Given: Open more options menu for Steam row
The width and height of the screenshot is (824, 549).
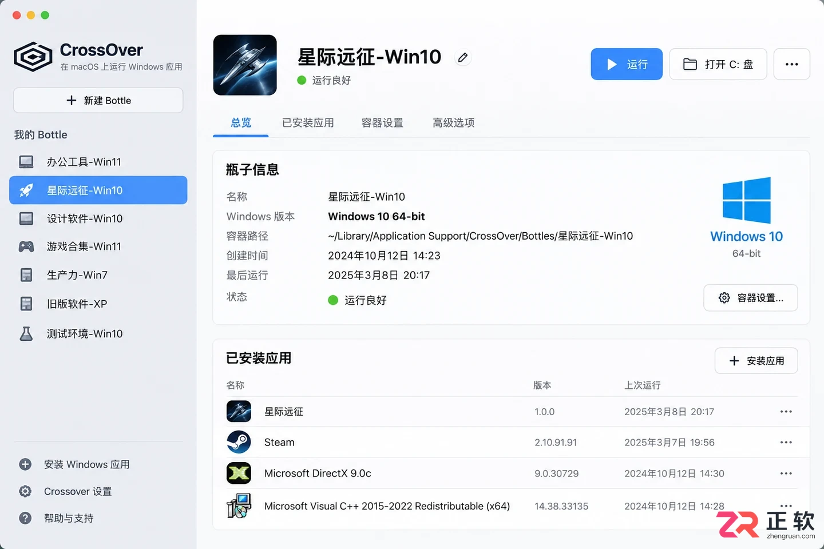Looking at the screenshot, I should point(786,442).
